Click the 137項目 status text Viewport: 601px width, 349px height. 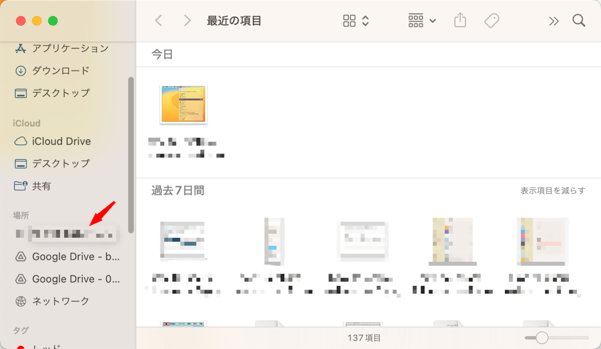(x=364, y=338)
